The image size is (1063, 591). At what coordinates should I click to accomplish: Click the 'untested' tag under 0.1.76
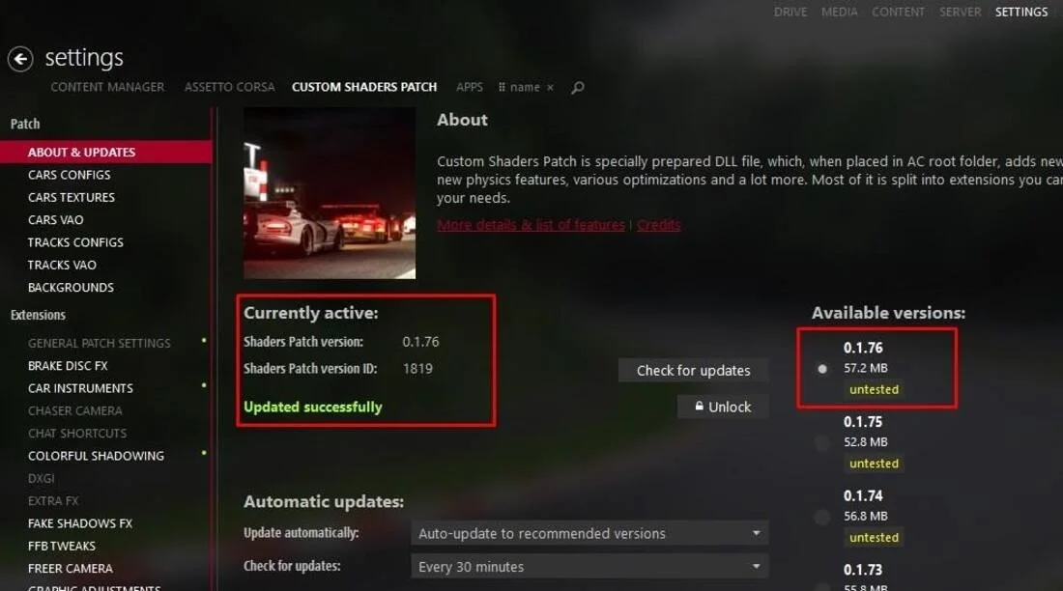[x=874, y=390]
